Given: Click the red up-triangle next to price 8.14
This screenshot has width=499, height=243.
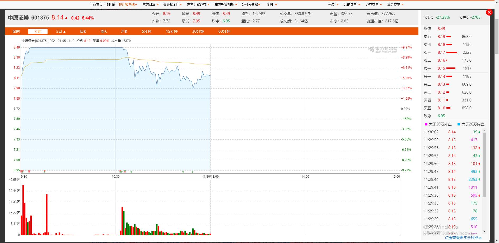Looking at the screenshot, I should [66, 18].
